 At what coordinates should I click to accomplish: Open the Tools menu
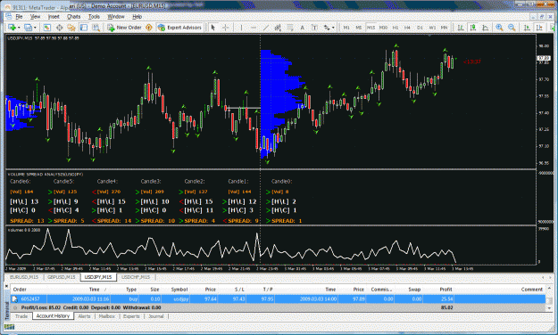(94, 17)
